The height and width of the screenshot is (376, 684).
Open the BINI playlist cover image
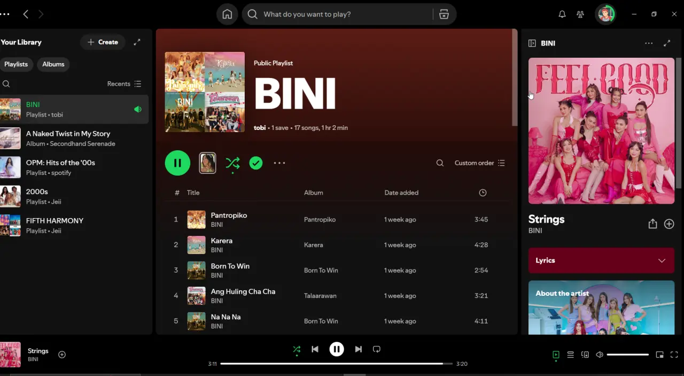coord(205,92)
